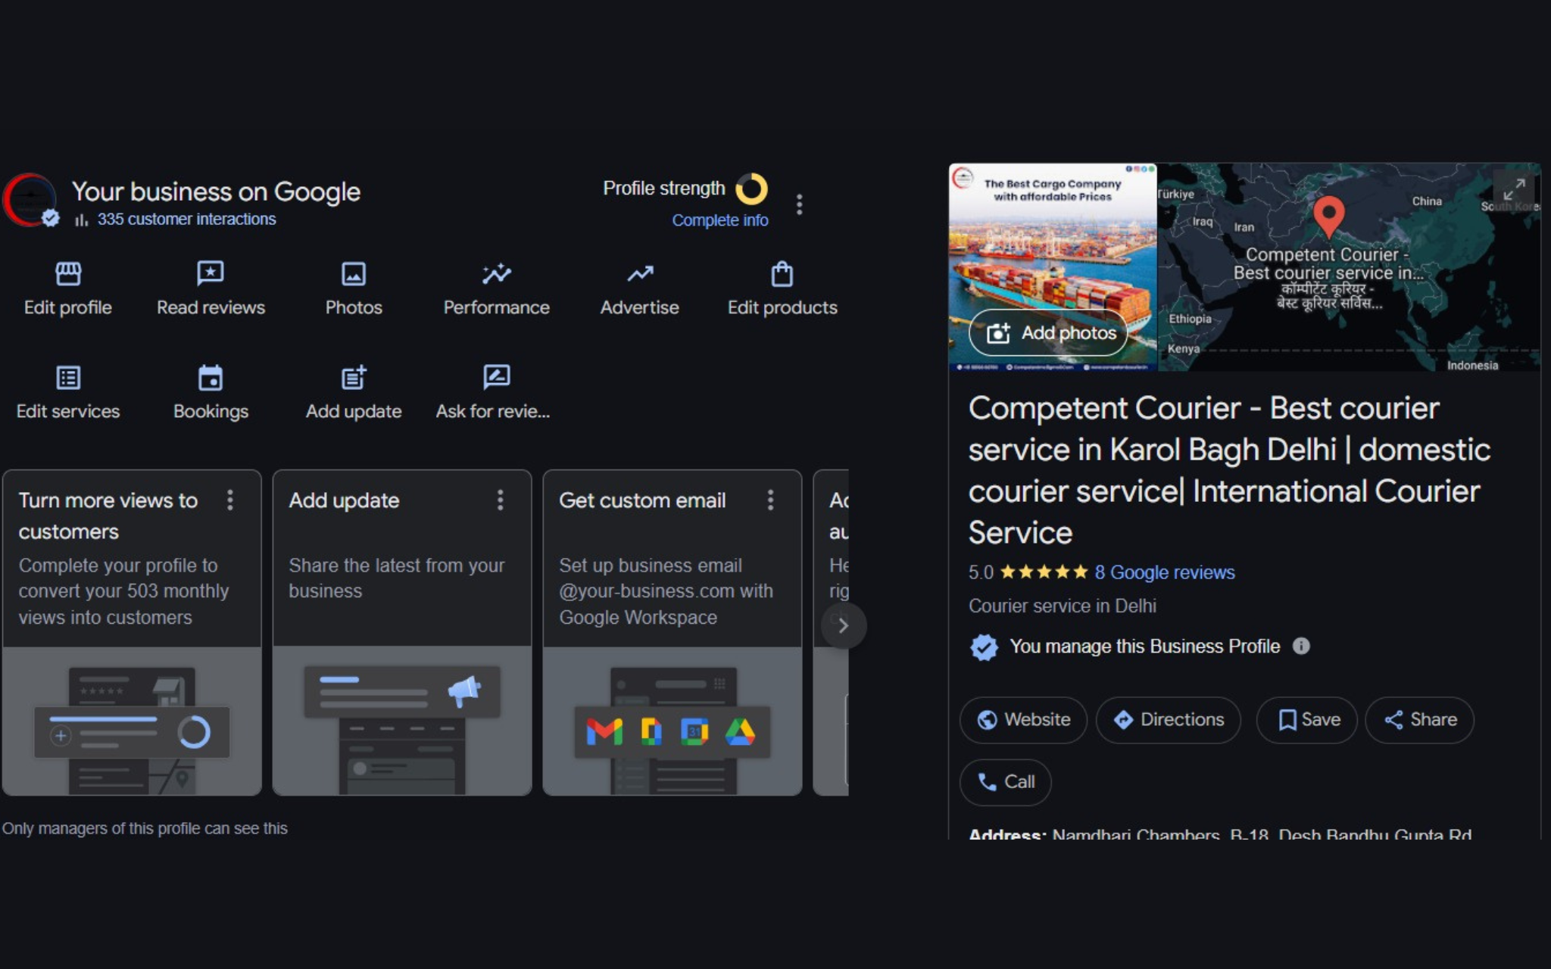Viewport: 1551px width, 969px height.
Task: Open Edit profile storefront icon
Action: [x=68, y=273]
